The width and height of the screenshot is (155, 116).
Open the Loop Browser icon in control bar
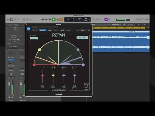point(143,19)
